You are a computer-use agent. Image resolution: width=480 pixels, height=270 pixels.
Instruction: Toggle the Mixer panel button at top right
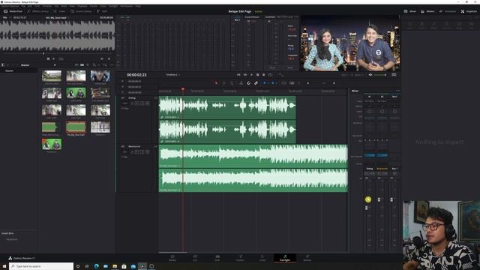pos(410,11)
